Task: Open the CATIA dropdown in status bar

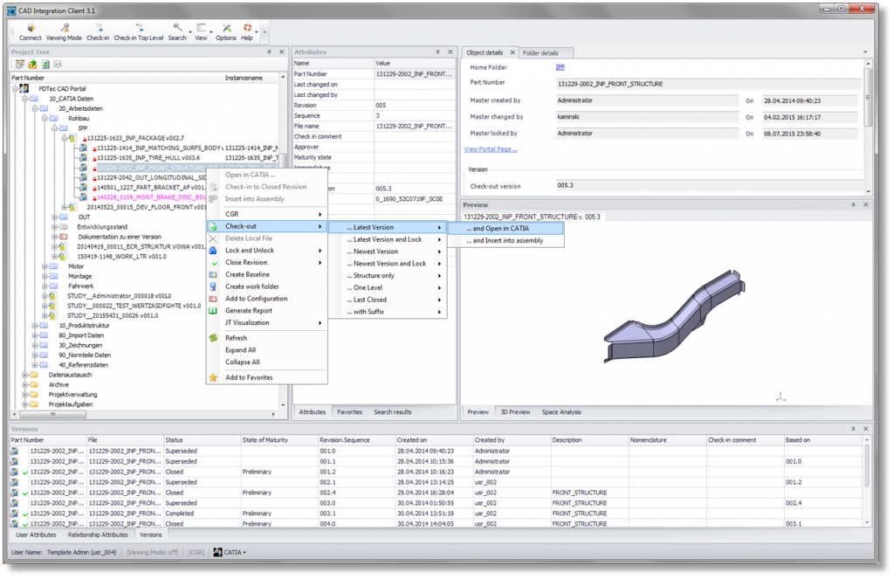Action: point(231,552)
